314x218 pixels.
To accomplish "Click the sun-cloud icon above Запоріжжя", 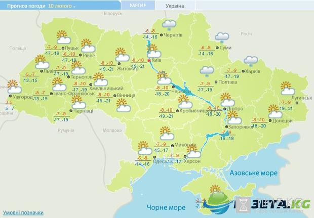I will (x=234, y=117).
